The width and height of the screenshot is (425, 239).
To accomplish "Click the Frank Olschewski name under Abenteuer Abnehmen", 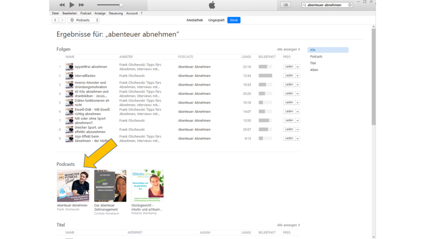I will click(x=68, y=210).
